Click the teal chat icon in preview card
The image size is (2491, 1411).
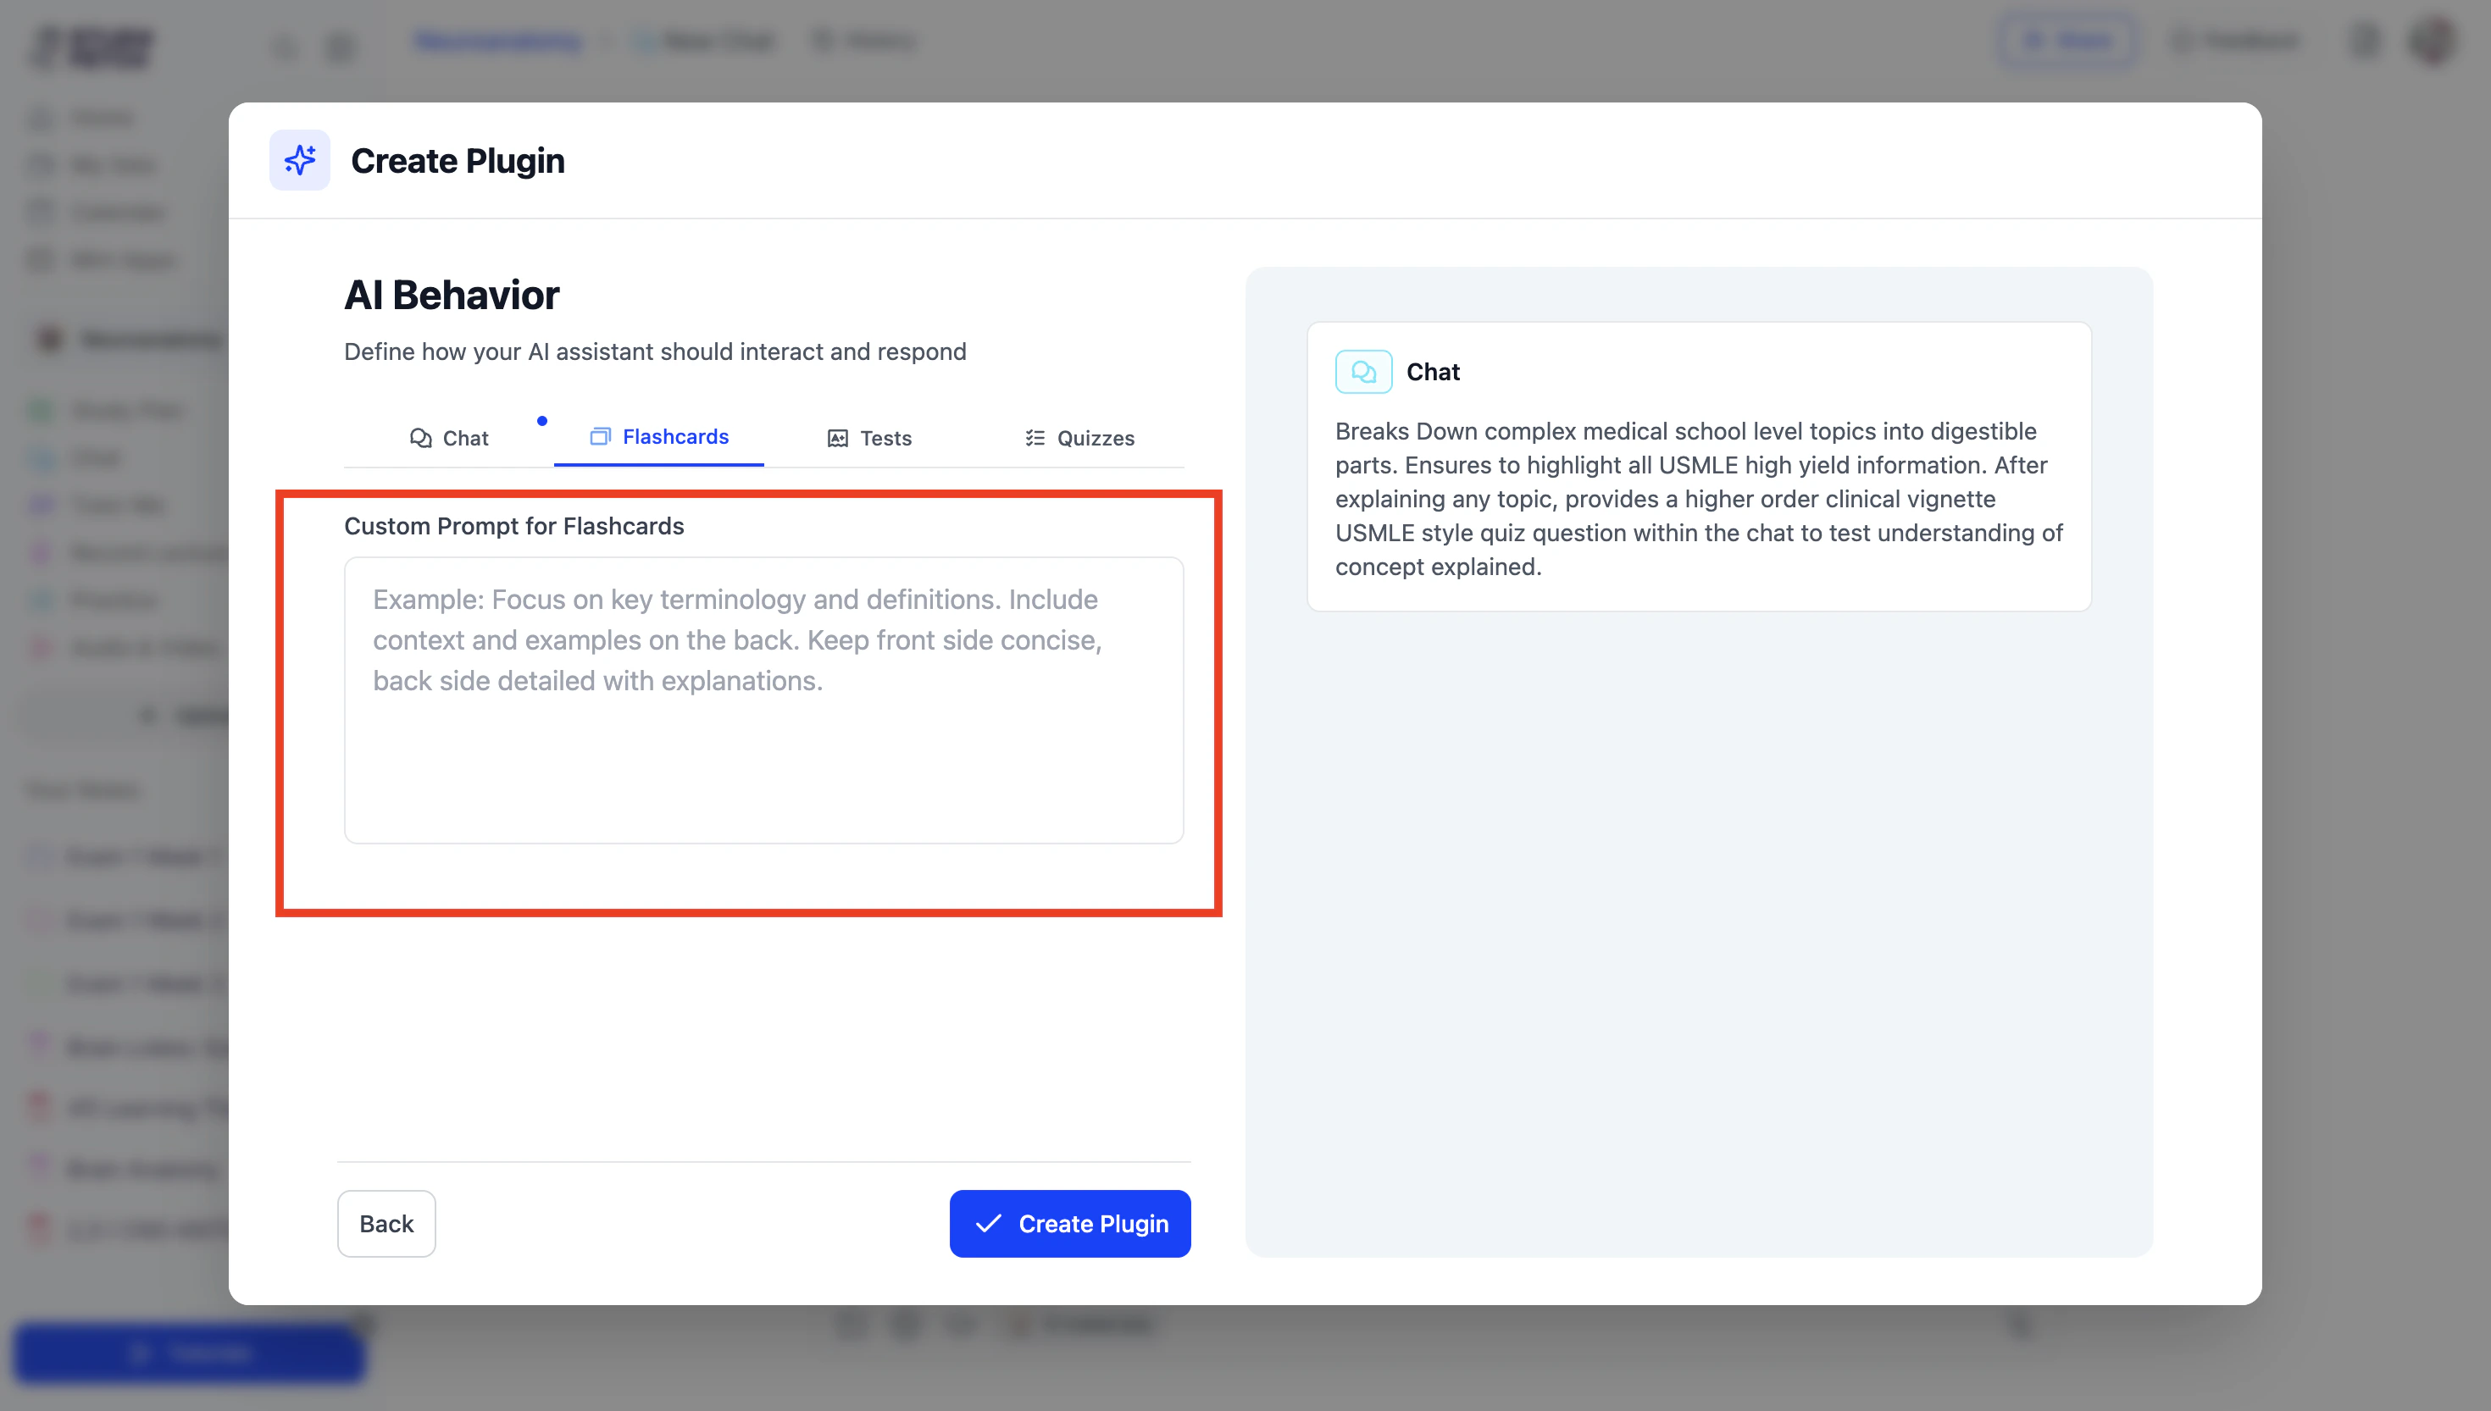(1362, 371)
